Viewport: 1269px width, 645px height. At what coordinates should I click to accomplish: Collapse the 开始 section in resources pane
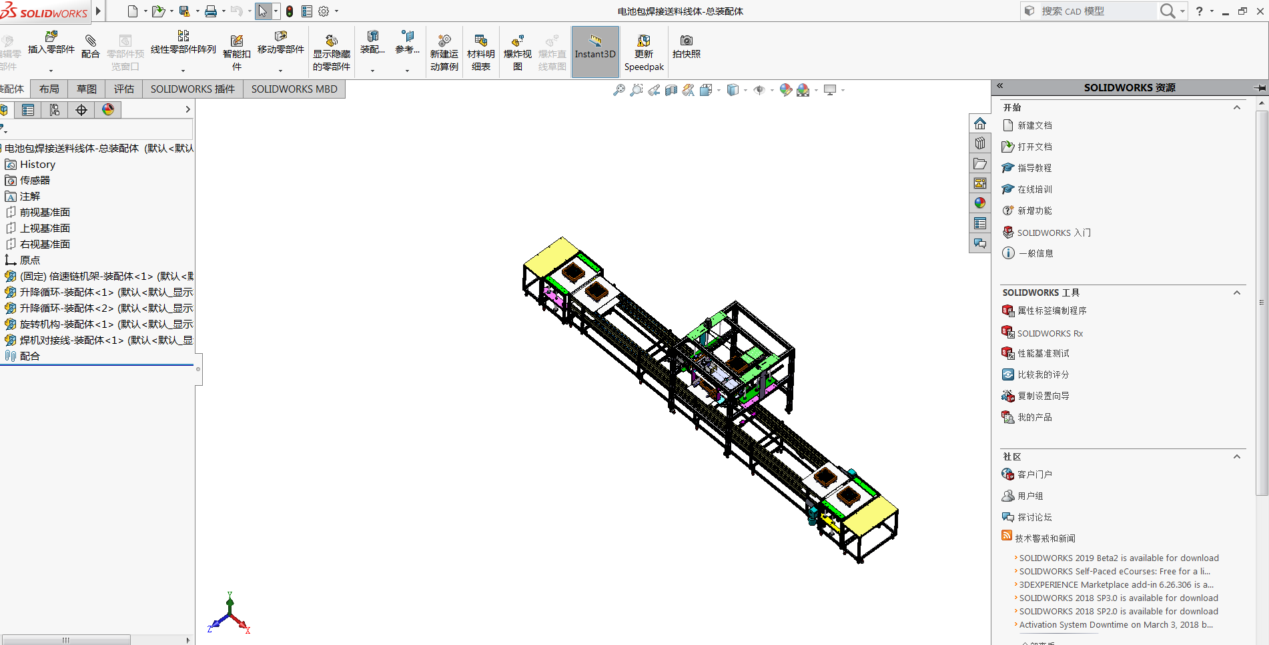coord(1237,107)
